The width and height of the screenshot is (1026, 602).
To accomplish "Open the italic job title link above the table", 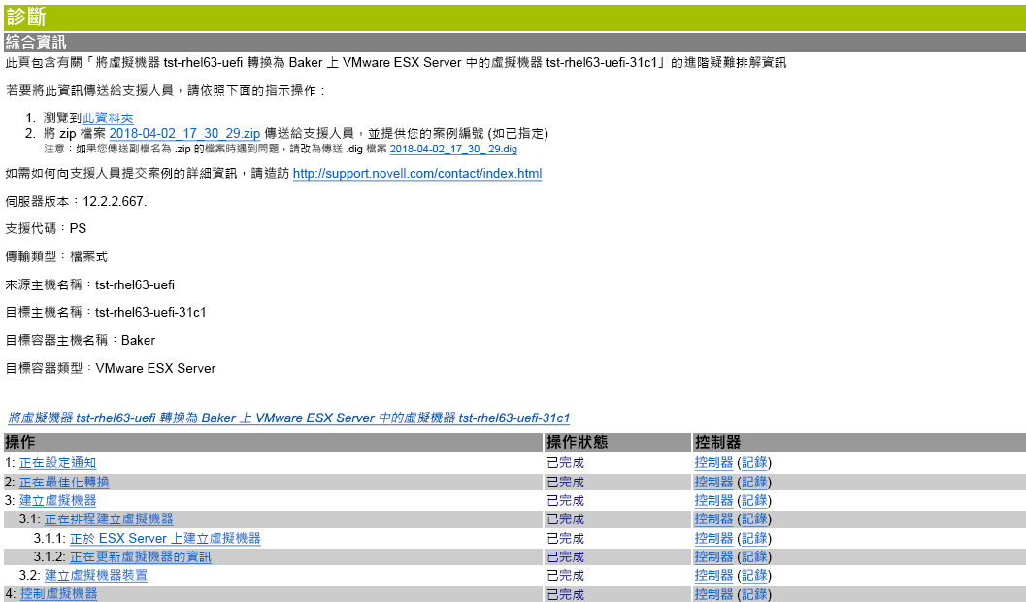I will coord(288,418).
